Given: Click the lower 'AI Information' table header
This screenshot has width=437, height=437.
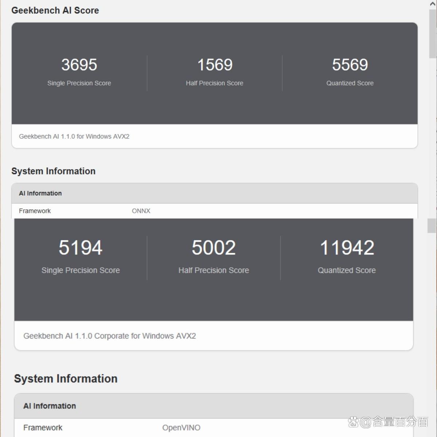Looking at the screenshot, I should pyautogui.click(x=214, y=406).
